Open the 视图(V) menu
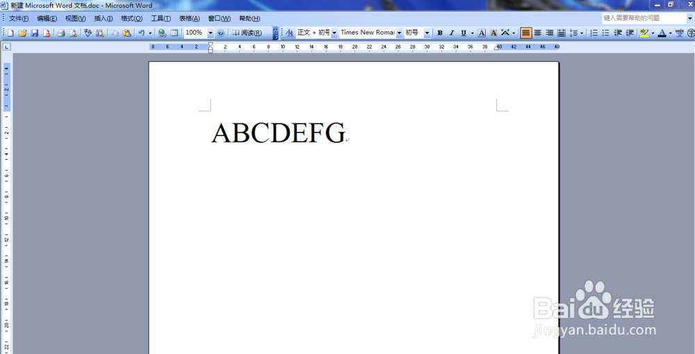 tap(75, 19)
